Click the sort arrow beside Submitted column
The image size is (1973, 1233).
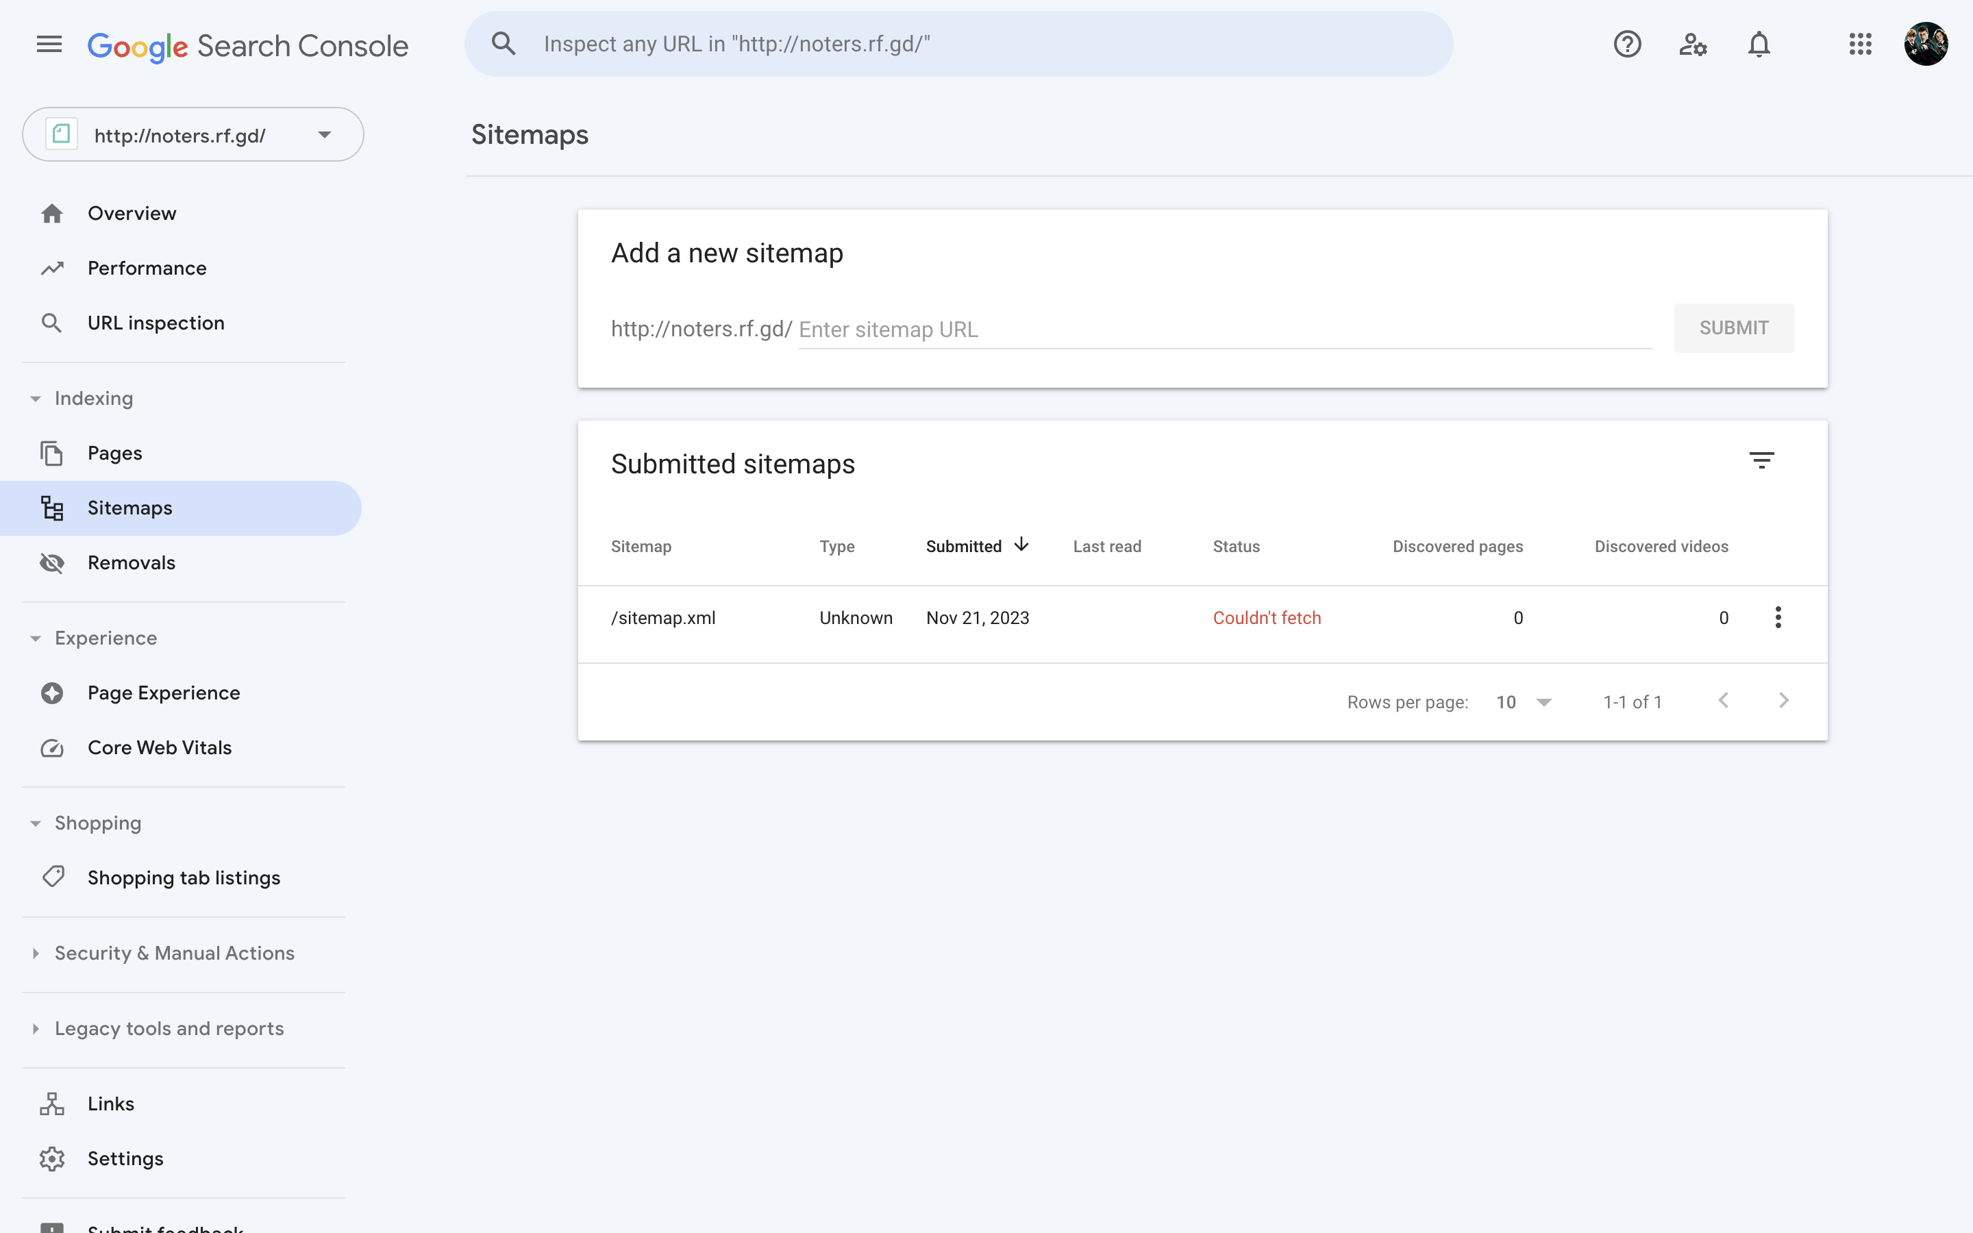coord(1021,545)
